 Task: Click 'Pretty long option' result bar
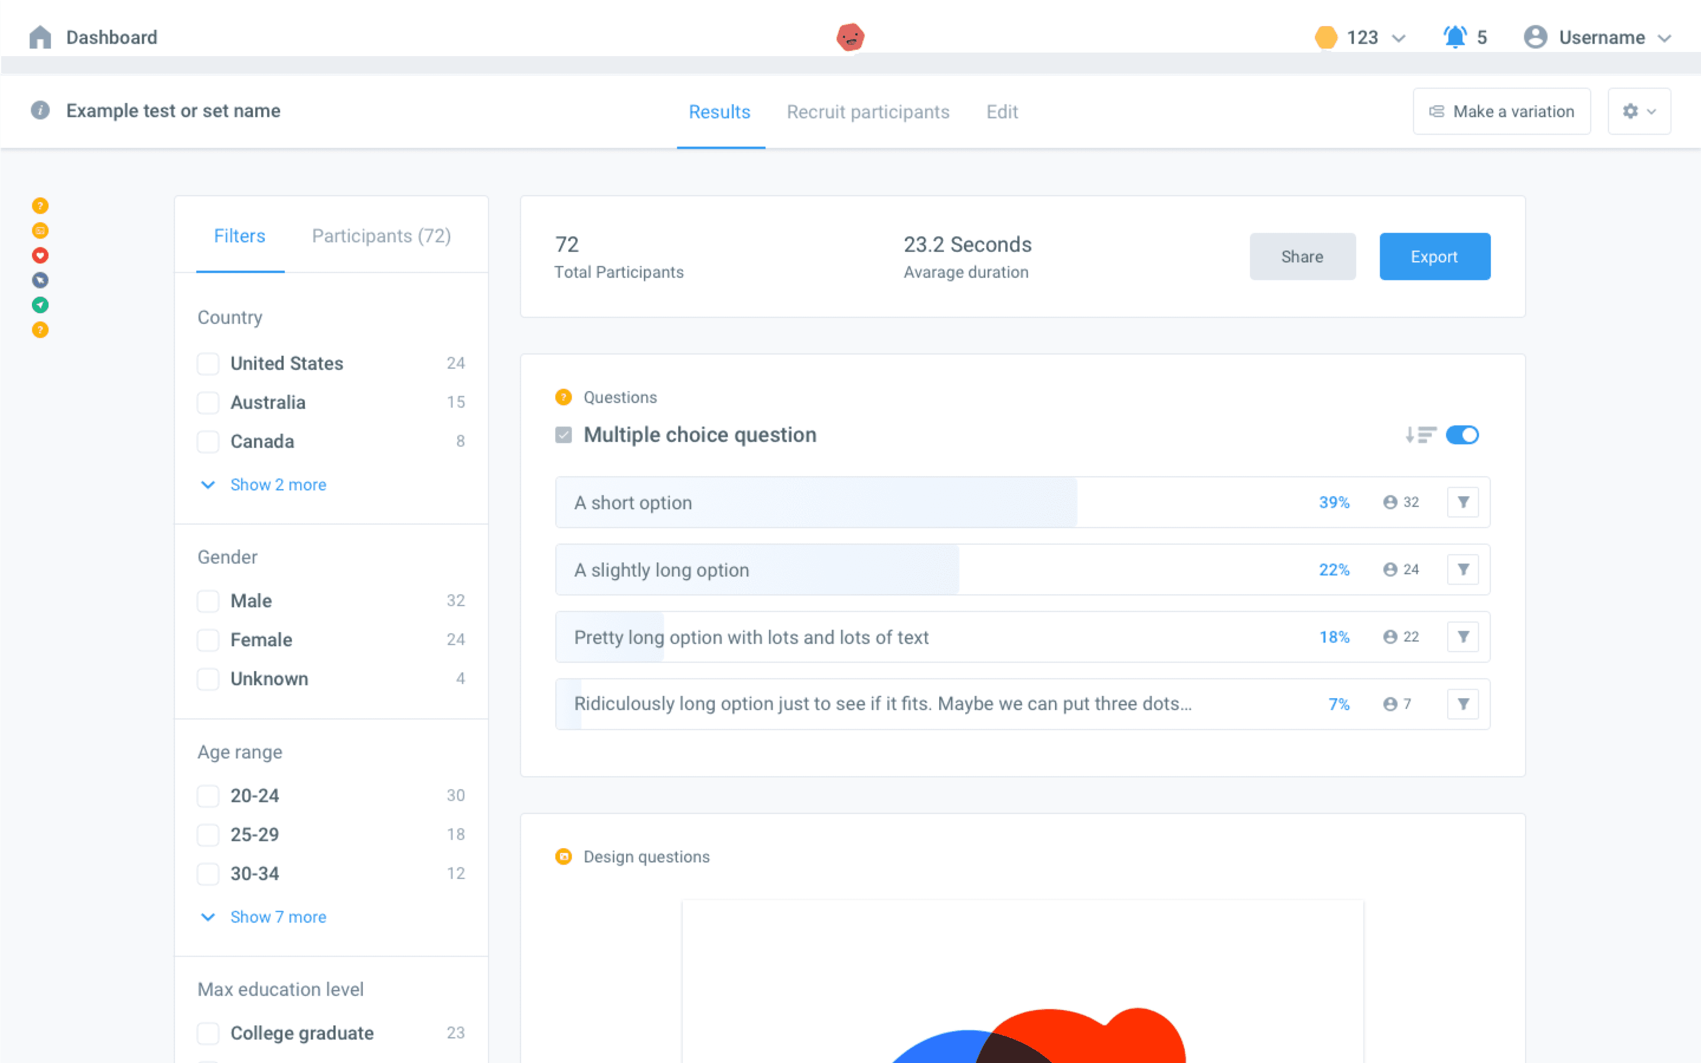(1022, 637)
